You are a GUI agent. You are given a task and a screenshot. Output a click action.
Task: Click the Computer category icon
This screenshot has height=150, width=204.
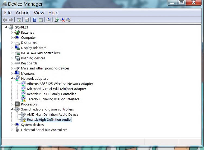coord(17,37)
